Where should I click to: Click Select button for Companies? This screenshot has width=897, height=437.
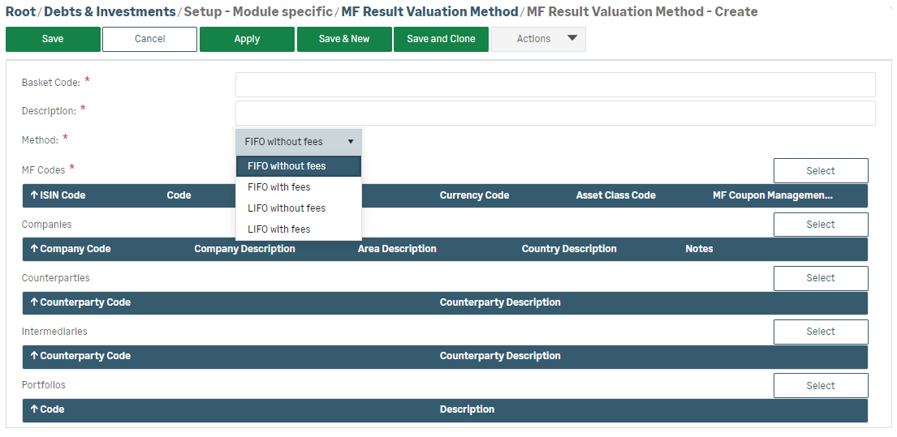[x=820, y=225]
